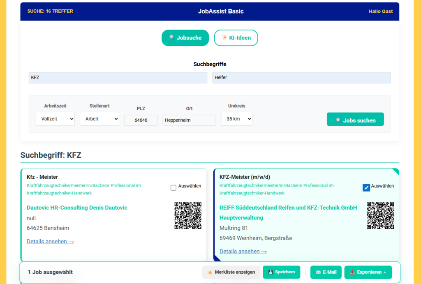Click the 69469 Weinheim, Bergstraße address text
Screen dimensions: 421x284
[x=256, y=238]
